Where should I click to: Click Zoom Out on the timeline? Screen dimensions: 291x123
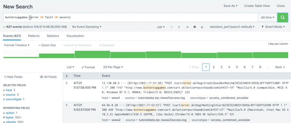[x=47, y=45]
